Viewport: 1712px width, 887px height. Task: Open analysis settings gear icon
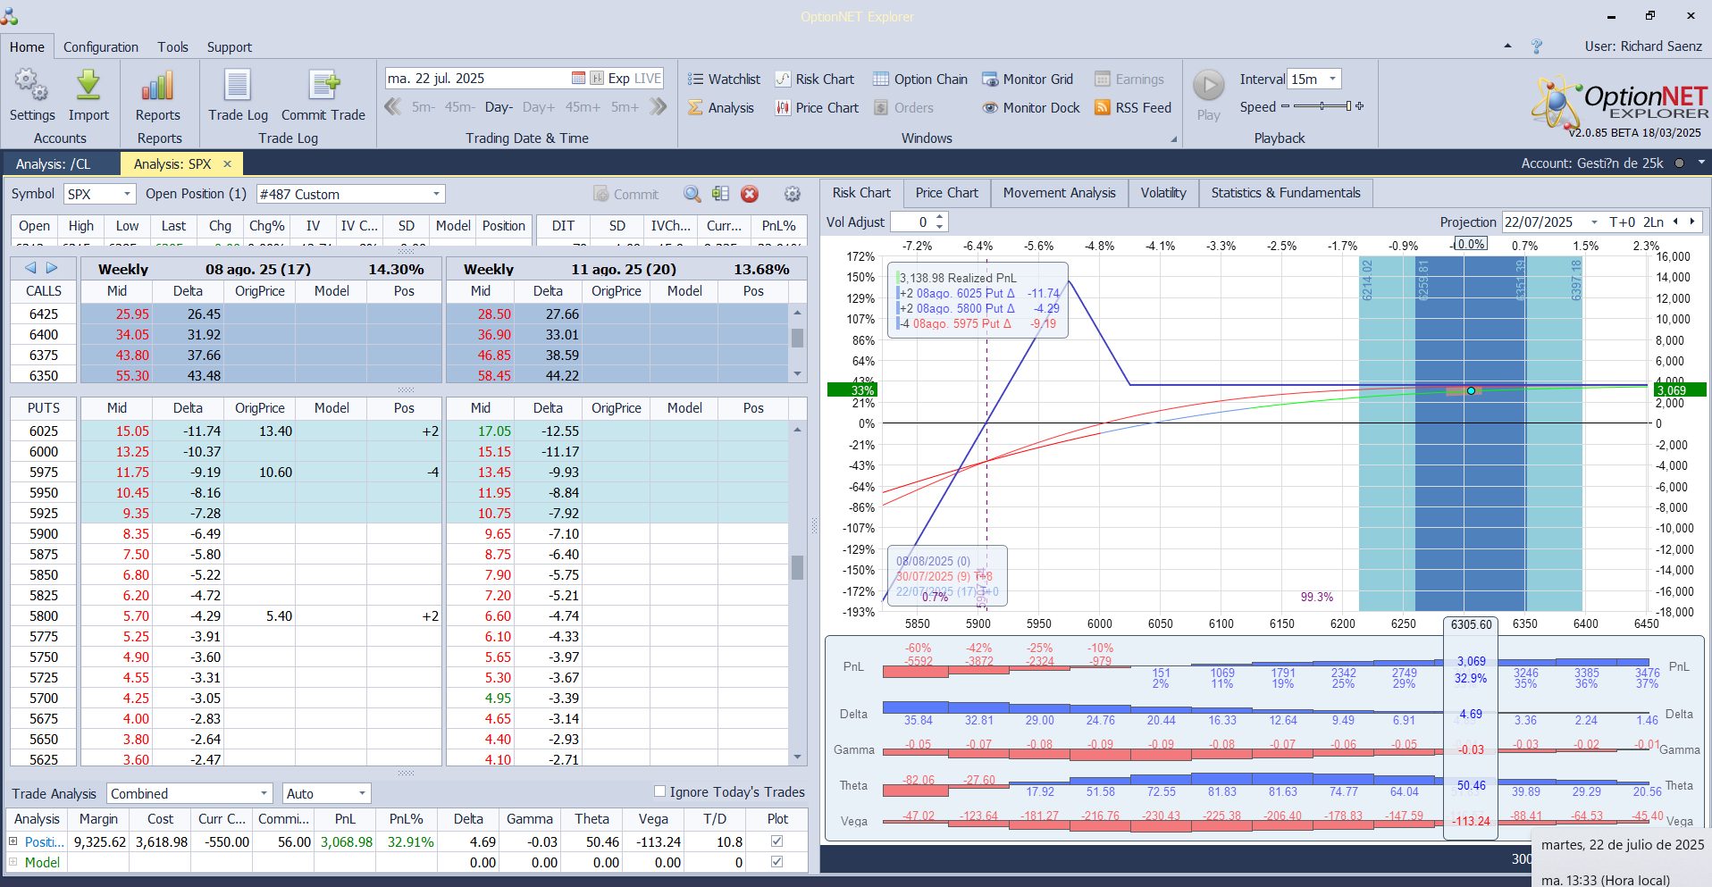[792, 194]
